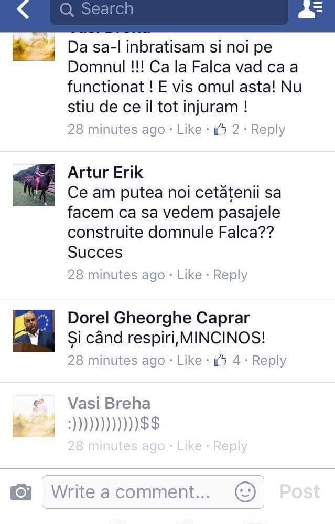Image resolution: width=335 pixels, height=524 pixels.
Task: Like Vasi Breha's smiley comment
Action: pyautogui.click(x=189, y=446)
